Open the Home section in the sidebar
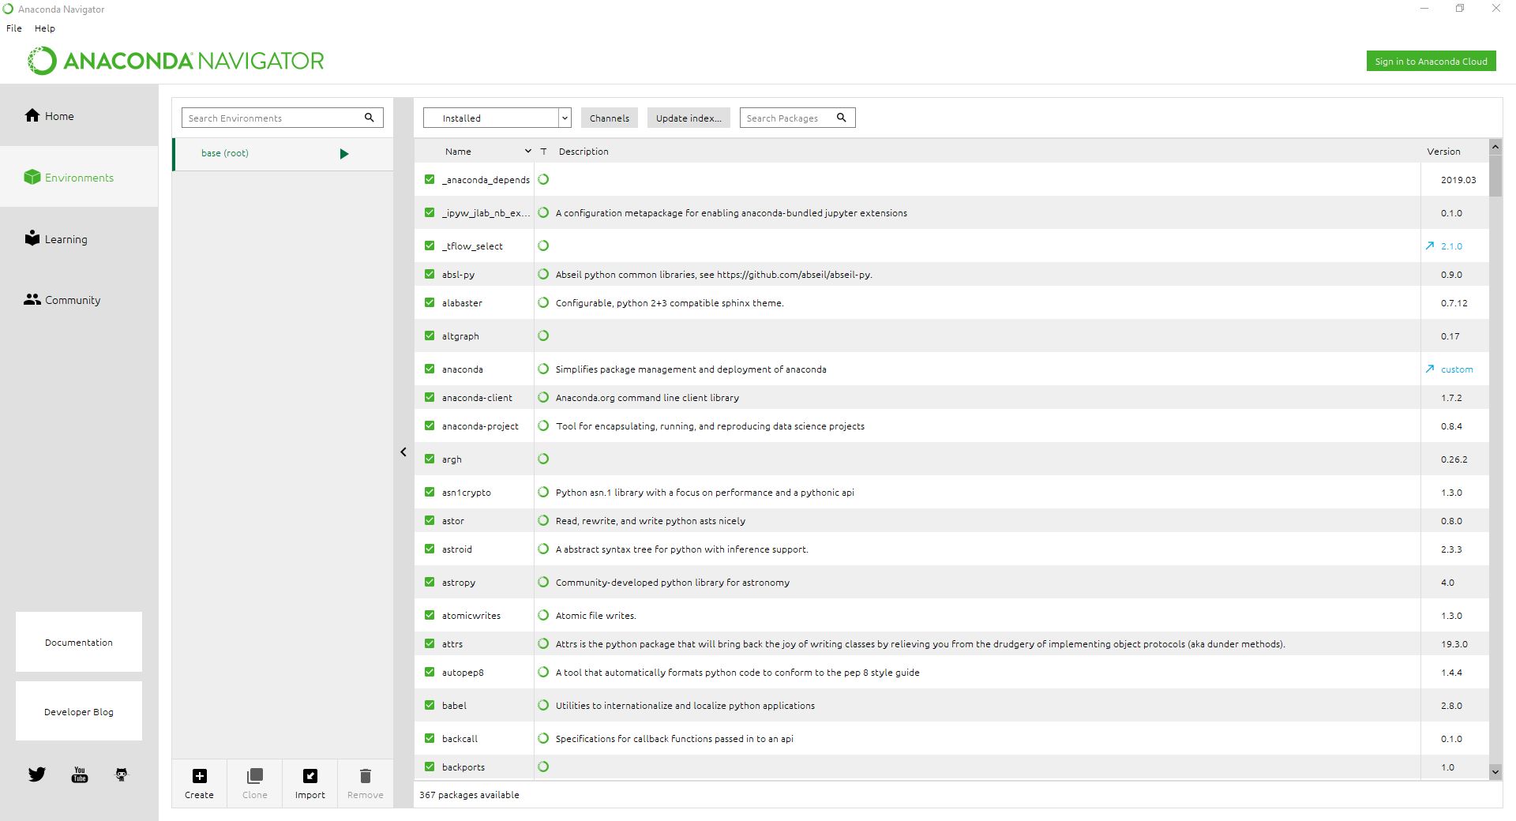This screenshot has width=1516, height=821. coord(59,115)
